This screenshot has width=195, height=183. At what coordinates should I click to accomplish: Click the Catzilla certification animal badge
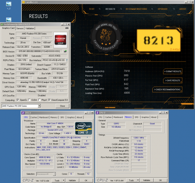(106, 37)
